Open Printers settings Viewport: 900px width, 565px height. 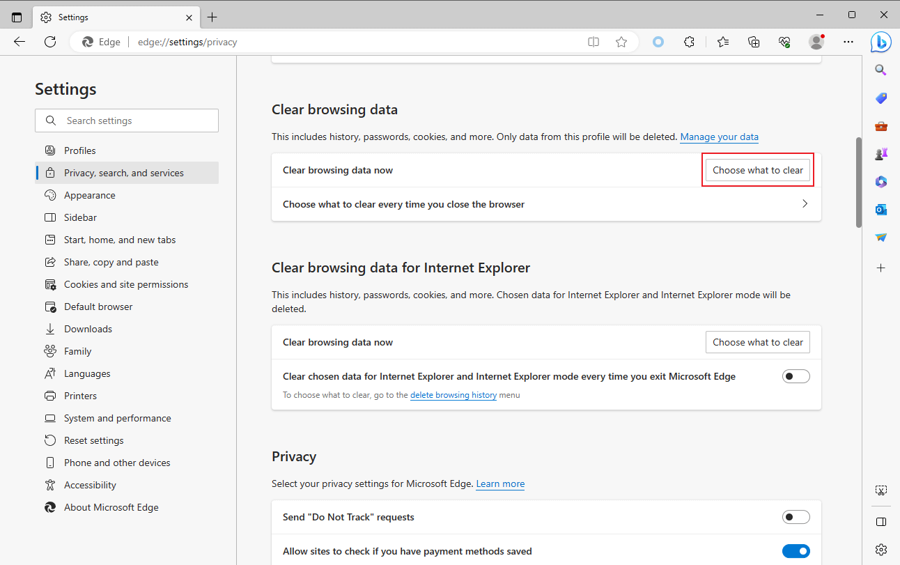127,396
